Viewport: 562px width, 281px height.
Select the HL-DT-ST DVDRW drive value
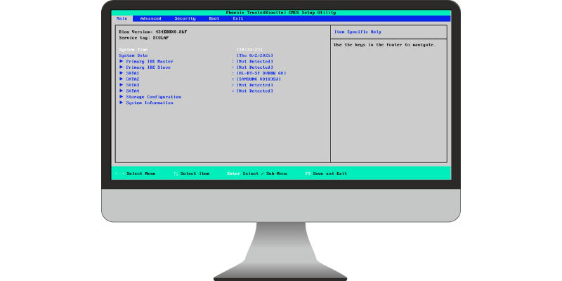pyautogui.click(x=261, y=73)
